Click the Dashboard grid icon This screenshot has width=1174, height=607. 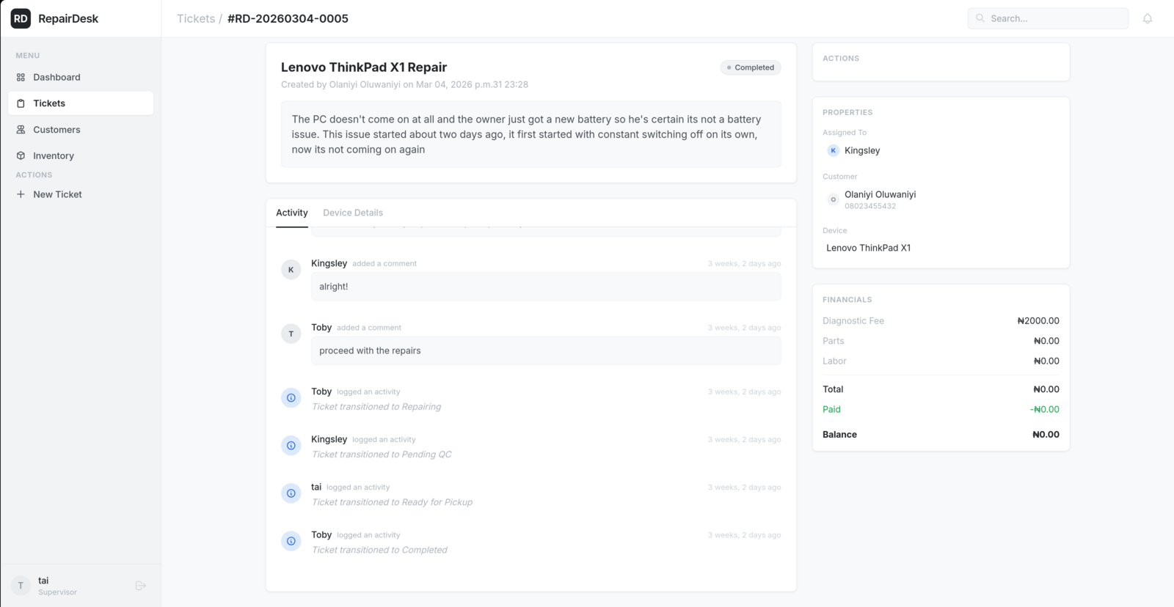(x=21, y=77)
